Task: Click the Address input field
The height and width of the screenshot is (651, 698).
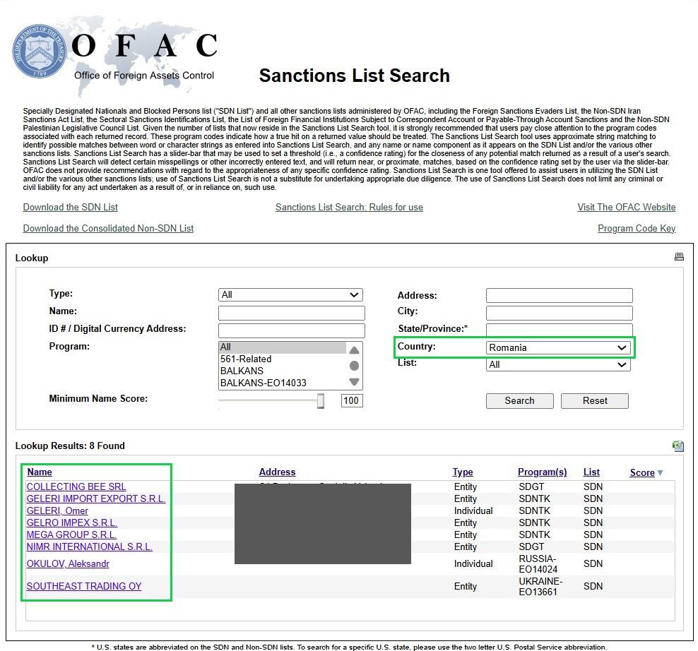Action: pyautogui.click(x=559, y=295)
